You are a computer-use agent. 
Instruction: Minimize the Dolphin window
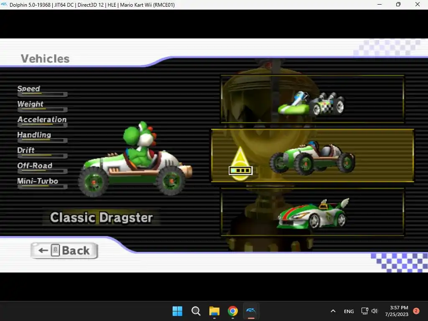coord(380,4)
